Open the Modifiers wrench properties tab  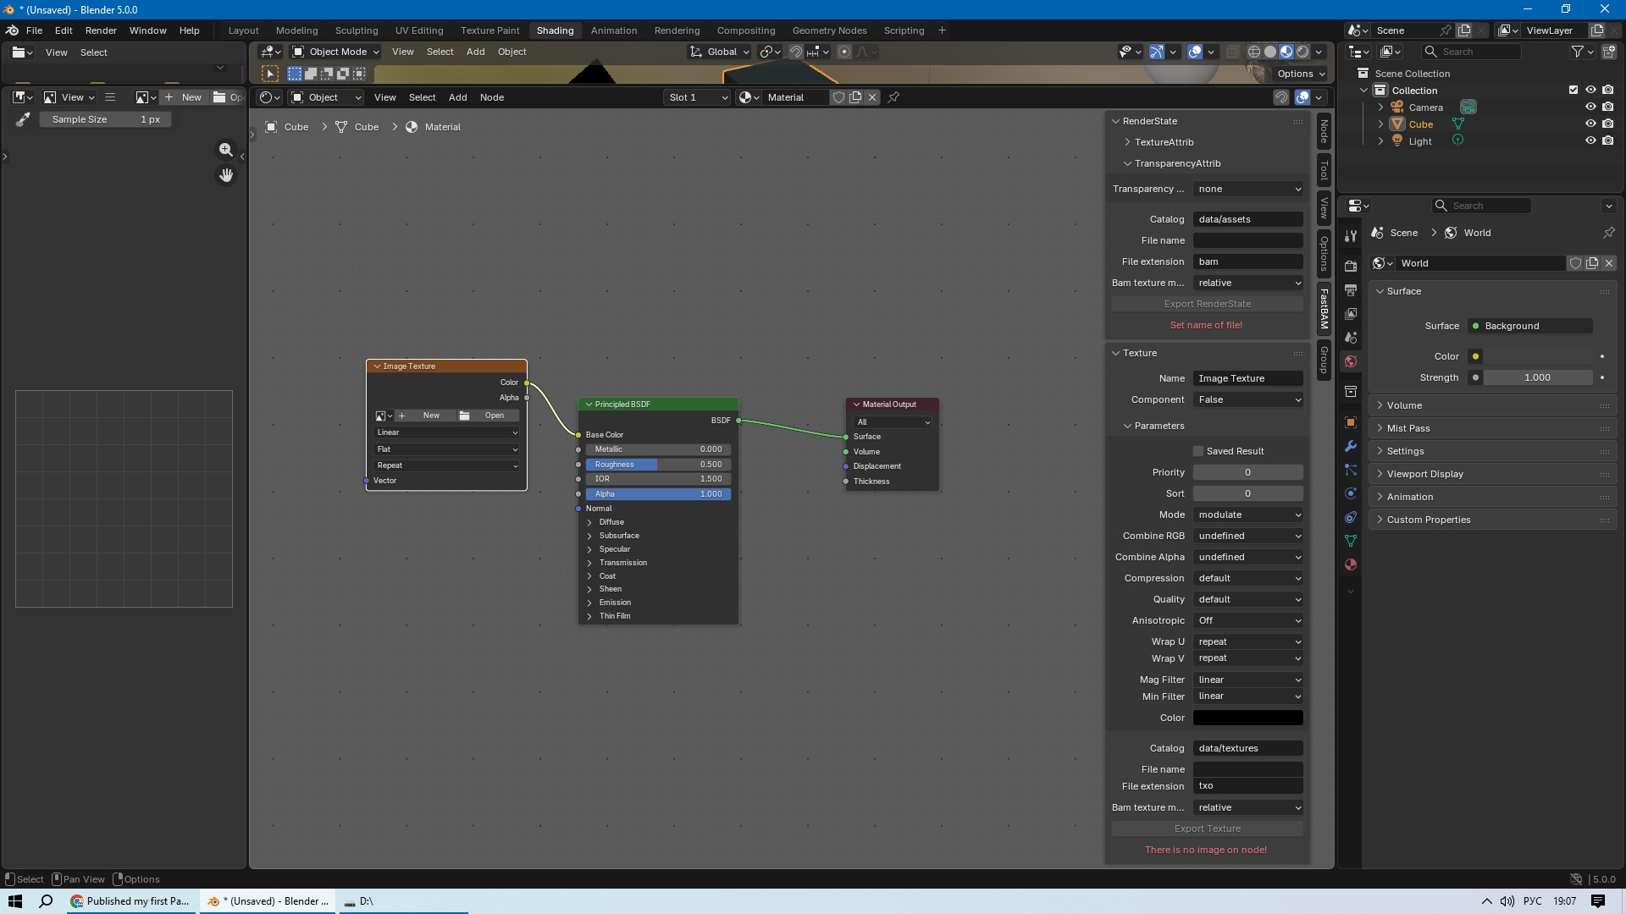(x=1351, y=446)
